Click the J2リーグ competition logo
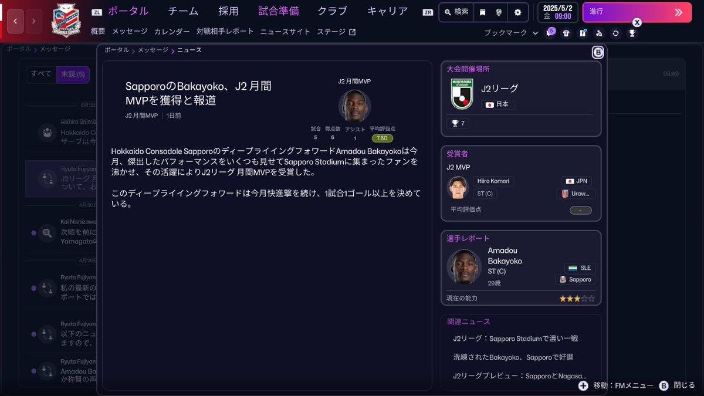The width and height of the screenshot is (704, 396). coord(462,94)
